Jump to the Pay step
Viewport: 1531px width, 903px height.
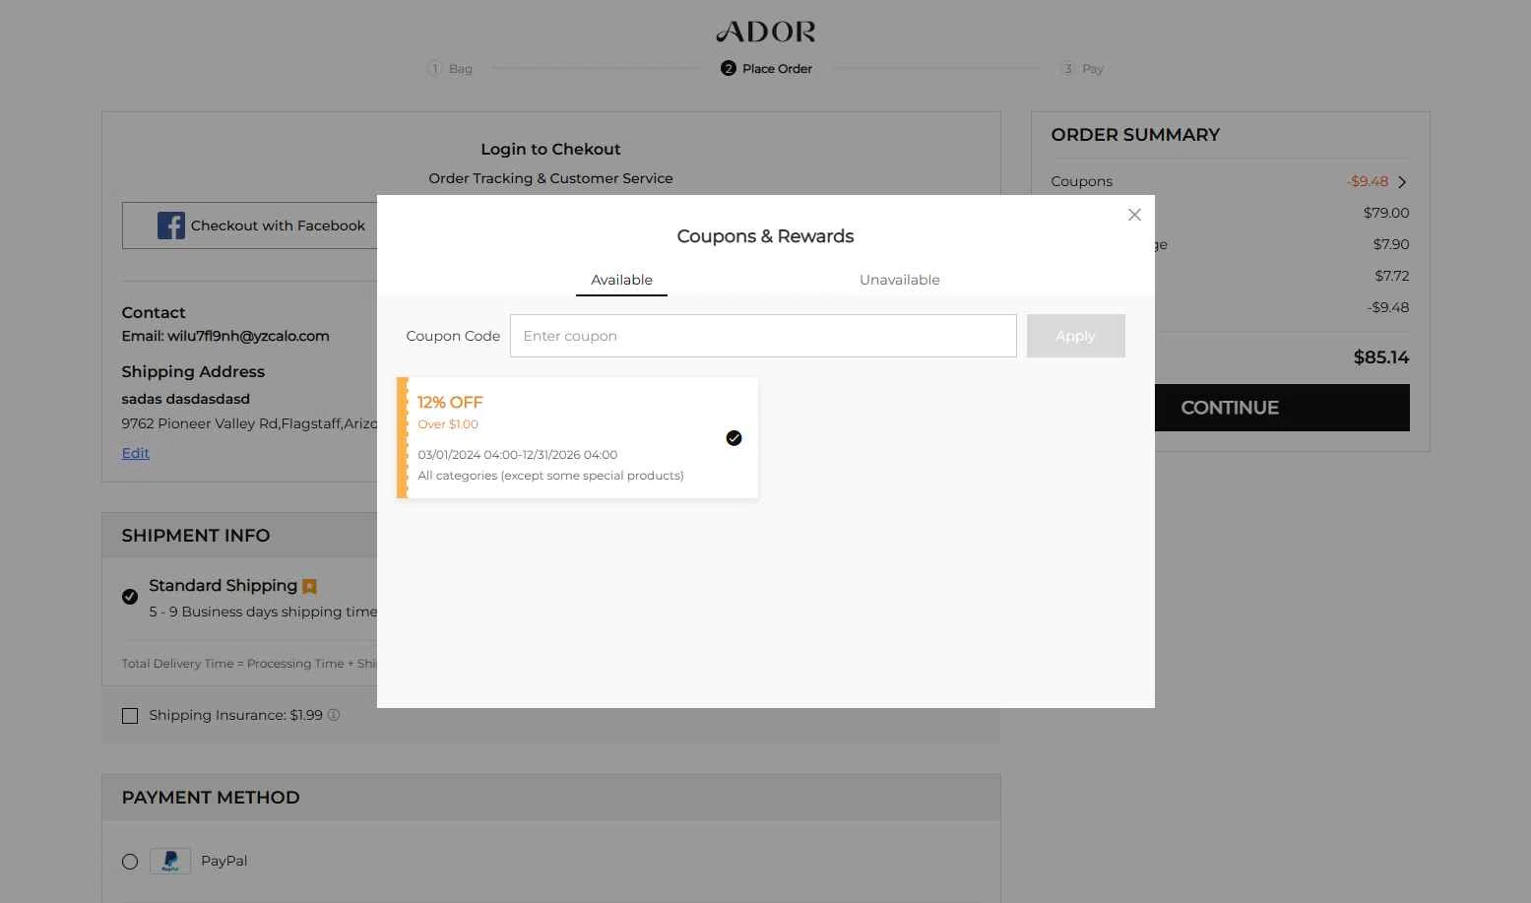tap(1082, 69)
